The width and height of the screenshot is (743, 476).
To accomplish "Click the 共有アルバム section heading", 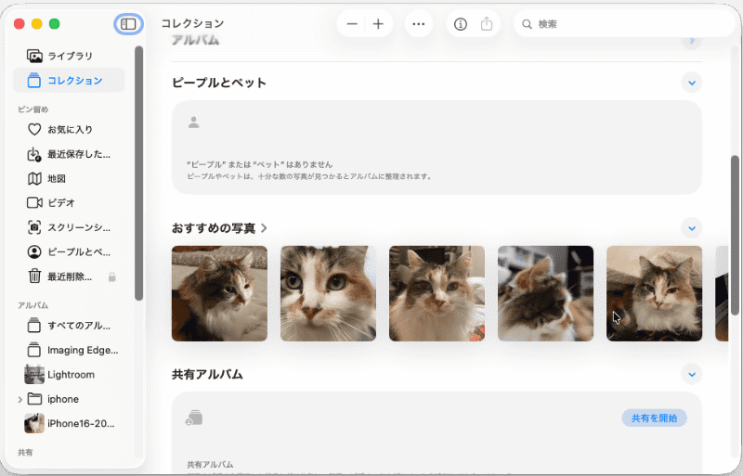I will tap(207, 374).
